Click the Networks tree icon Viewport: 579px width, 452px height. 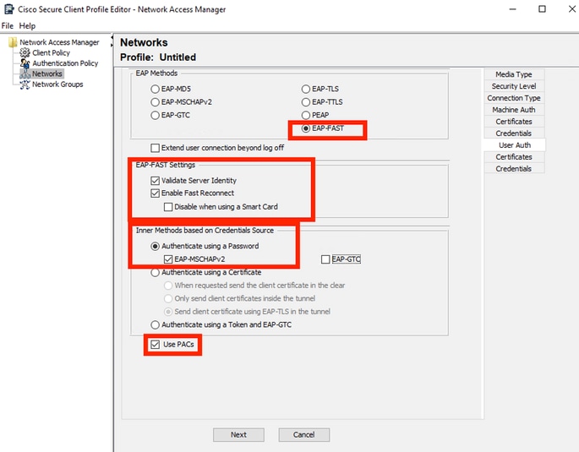point(25,74)
